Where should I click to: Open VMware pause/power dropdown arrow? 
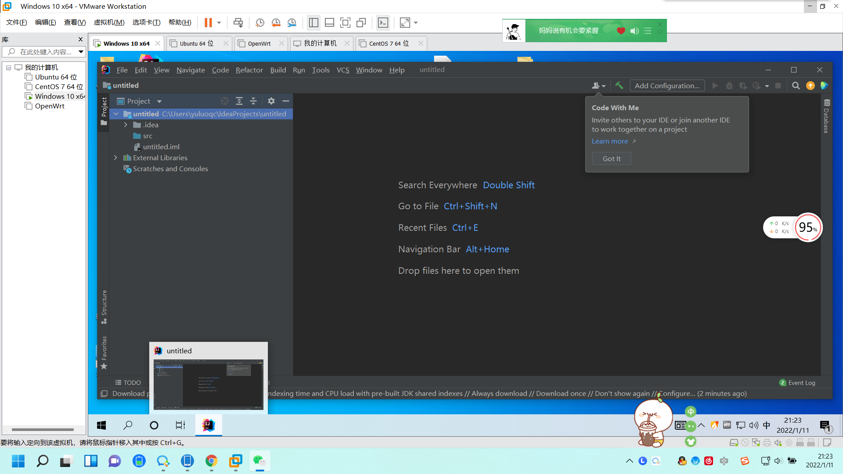(219, 23)
